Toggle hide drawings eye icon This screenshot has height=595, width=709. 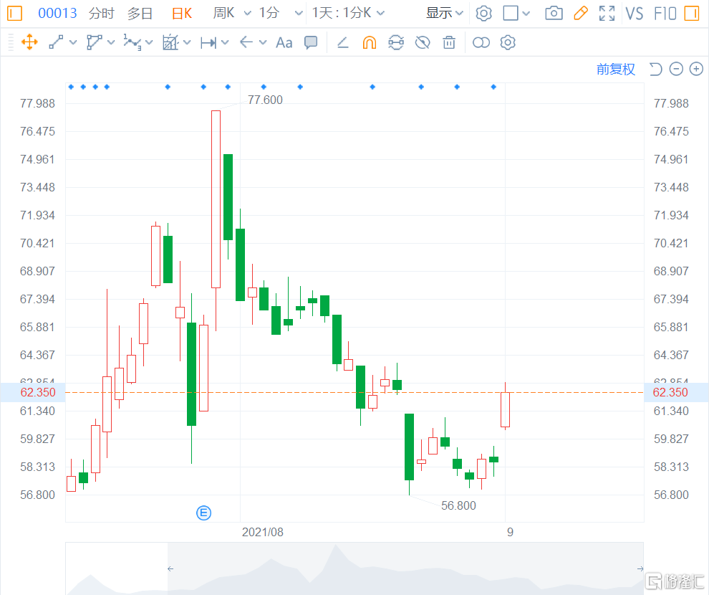(423, 42)
